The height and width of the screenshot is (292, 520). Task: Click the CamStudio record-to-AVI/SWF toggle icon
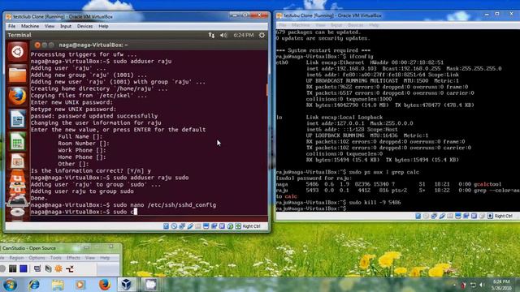pos(48,268)
